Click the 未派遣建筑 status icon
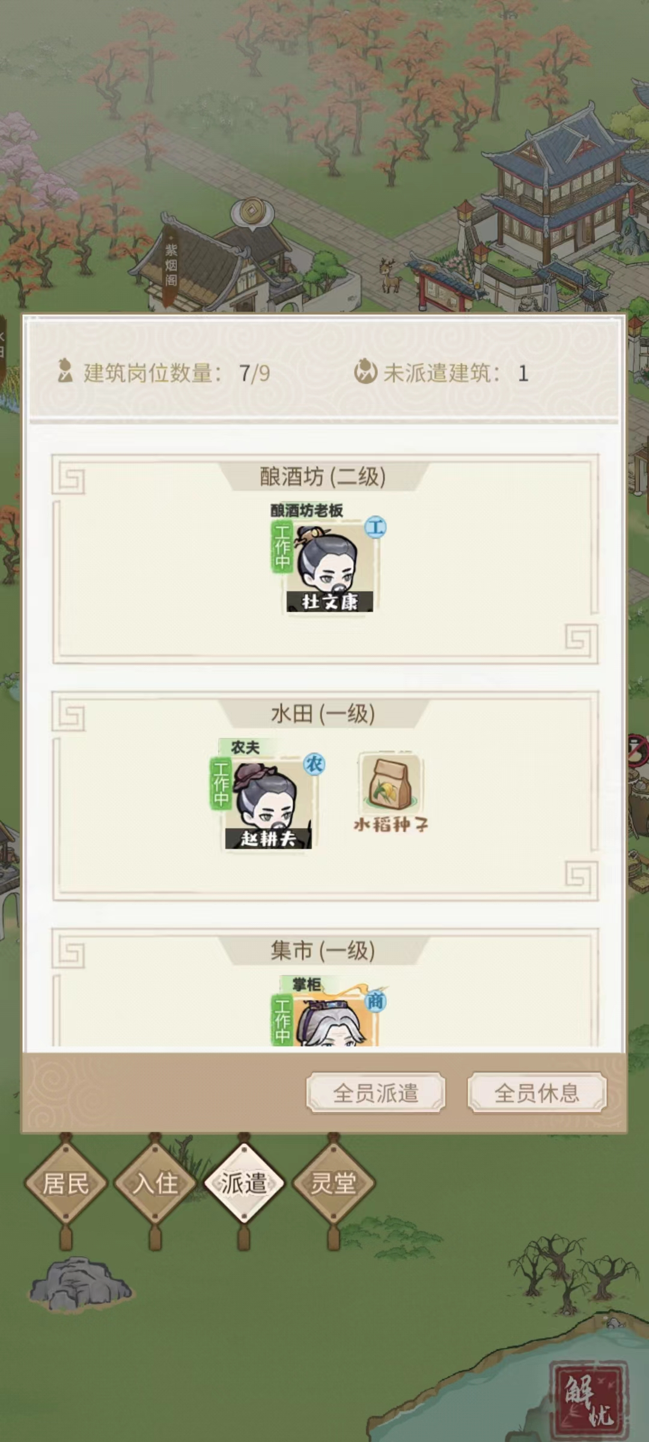This screenshot has width=649, height=1442. pos(365,372)
